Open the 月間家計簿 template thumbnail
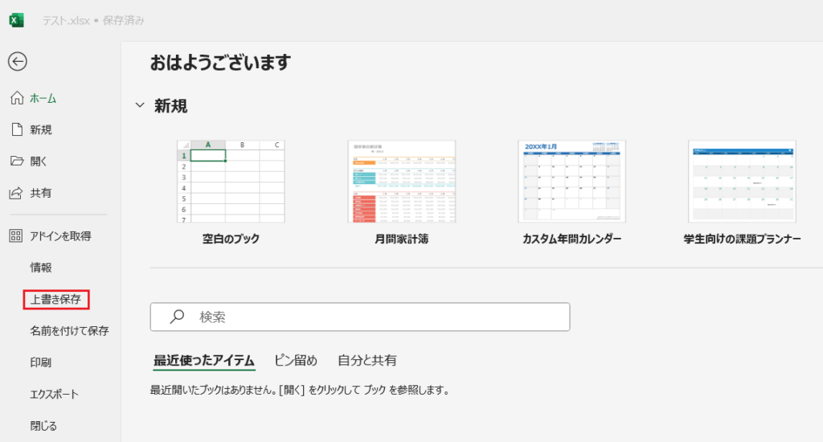This screenshot has height=442, width=823. [x=402, y=182]
